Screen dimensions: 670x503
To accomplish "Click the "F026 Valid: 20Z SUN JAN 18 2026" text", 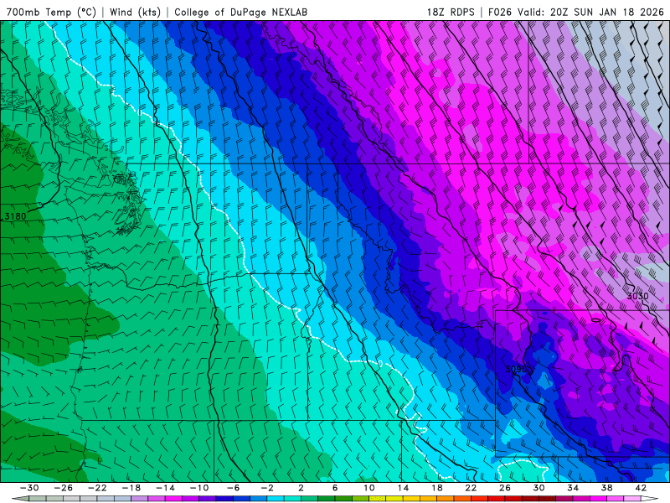I will pyautogui.click(x=575, y=12).
